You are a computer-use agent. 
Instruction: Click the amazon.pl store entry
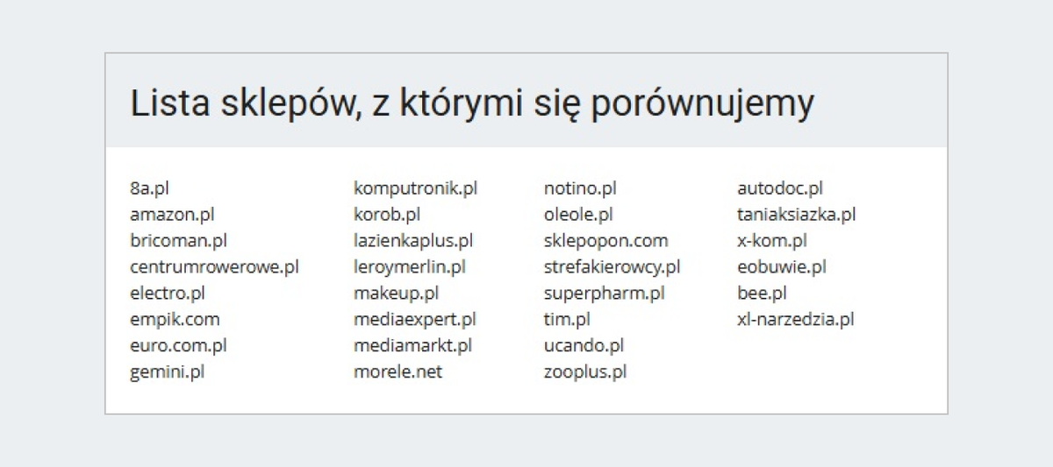click(172, 214)
